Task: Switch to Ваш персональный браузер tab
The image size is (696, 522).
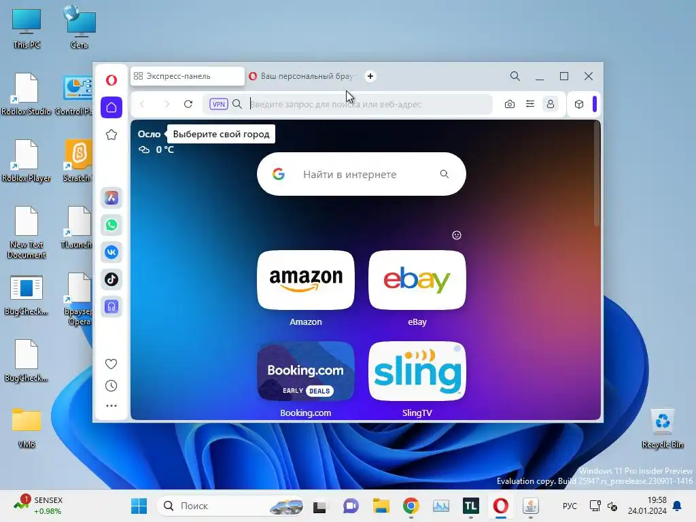Action: pos(302,76)
